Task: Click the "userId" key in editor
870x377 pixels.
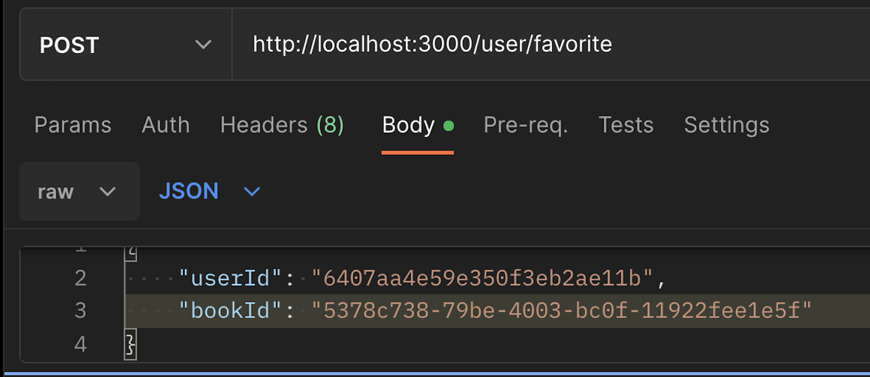Action: click(x=231, y=278)
